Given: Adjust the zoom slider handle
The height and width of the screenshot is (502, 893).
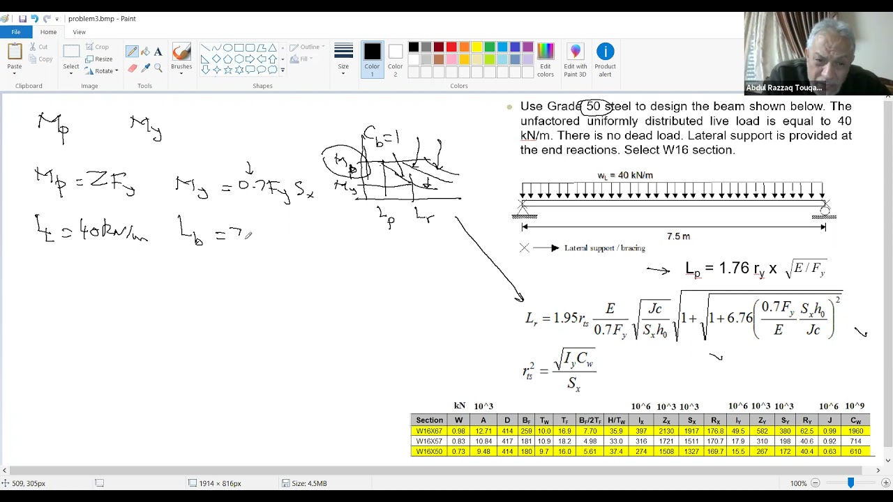Looking at the screenshot, I should [850, 483].
